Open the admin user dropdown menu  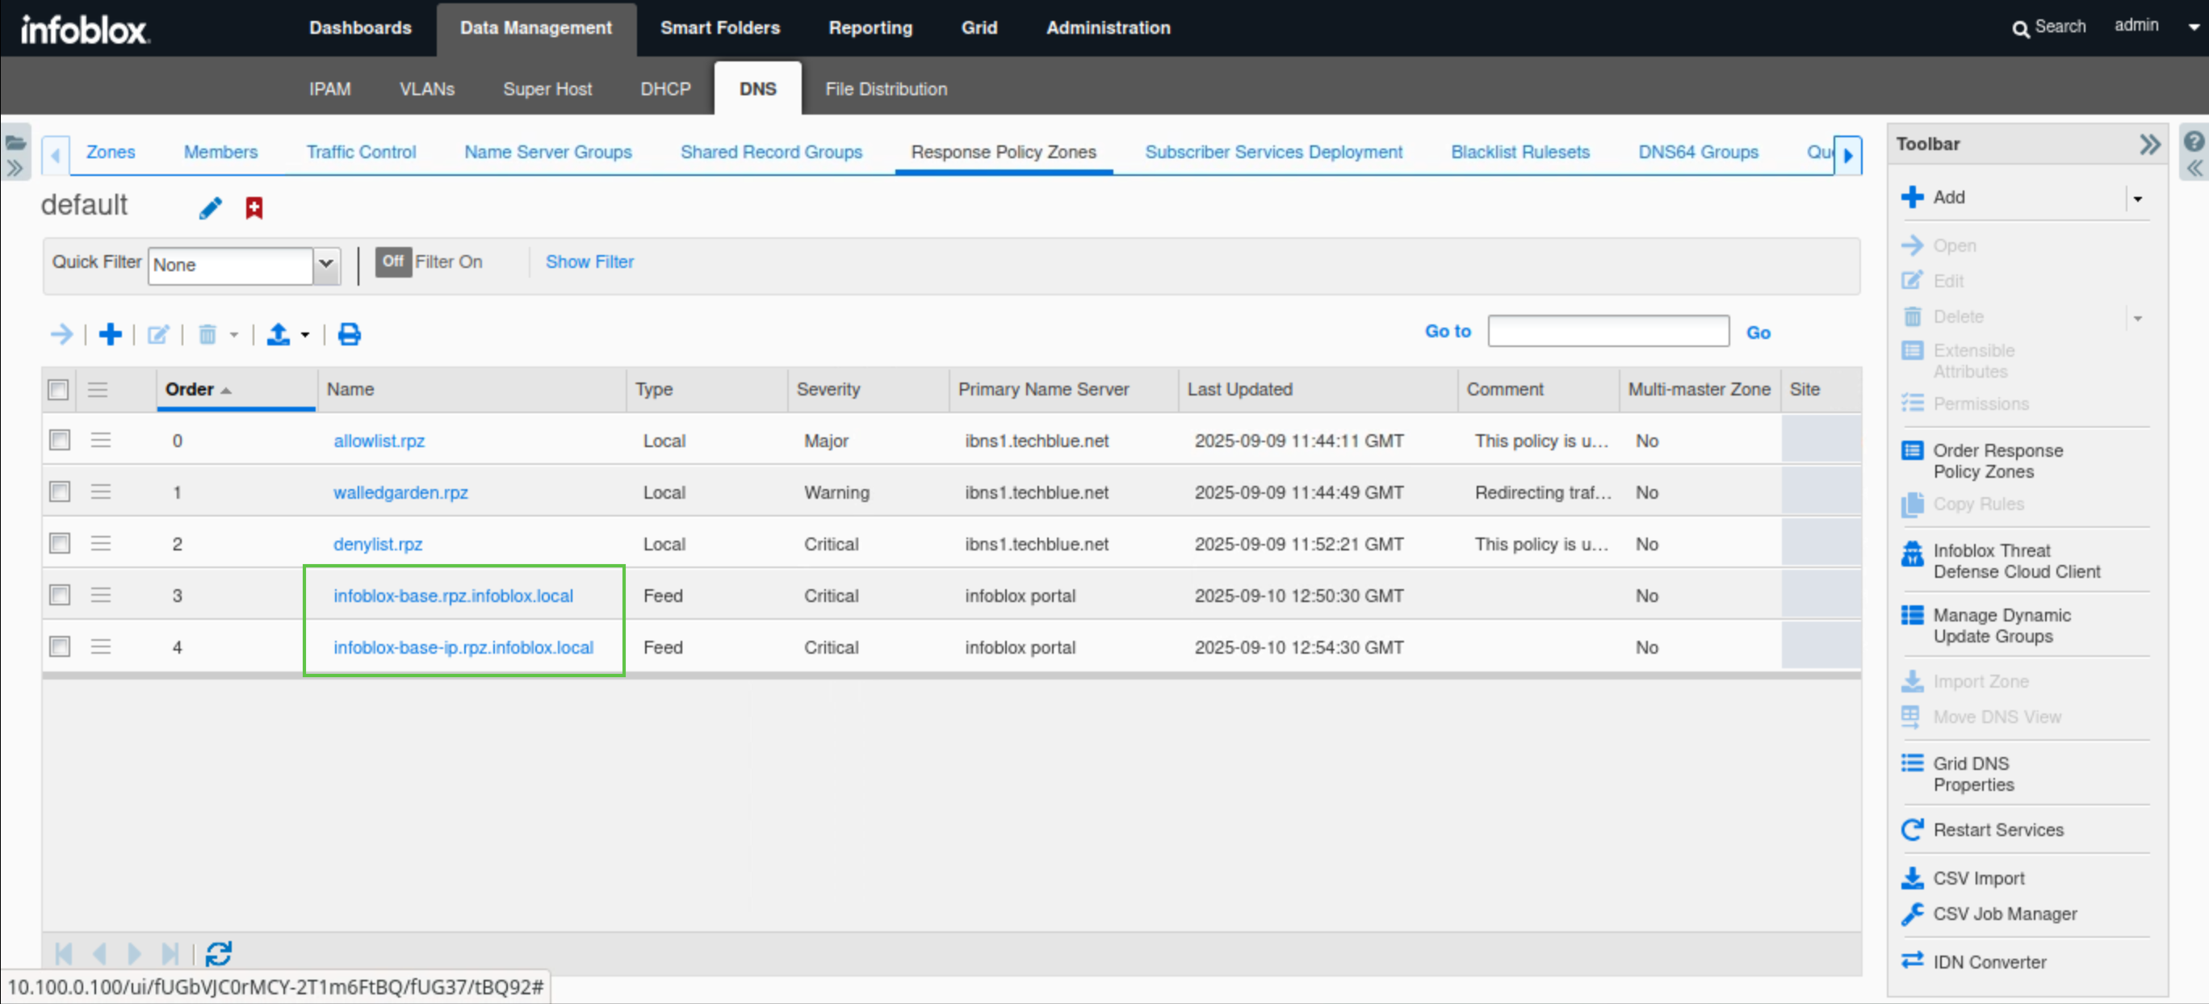2193,27
